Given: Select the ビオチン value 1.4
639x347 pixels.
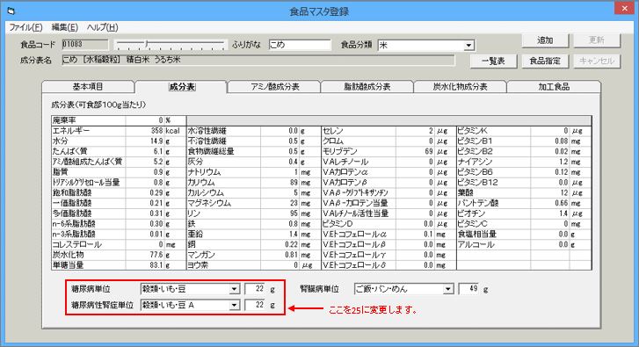Looking at the screenshot, I should pos(549,213).
